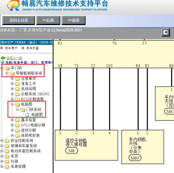Image resolution: width=174 pixels, height=173 pixels.
Task: Click the 车顶 folder icon
Action: pyautogui.click(x=7, y=156)
